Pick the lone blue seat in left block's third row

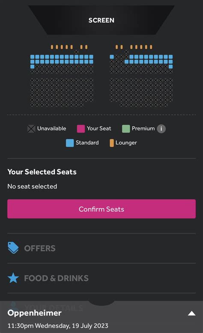(x=32, y=66)
